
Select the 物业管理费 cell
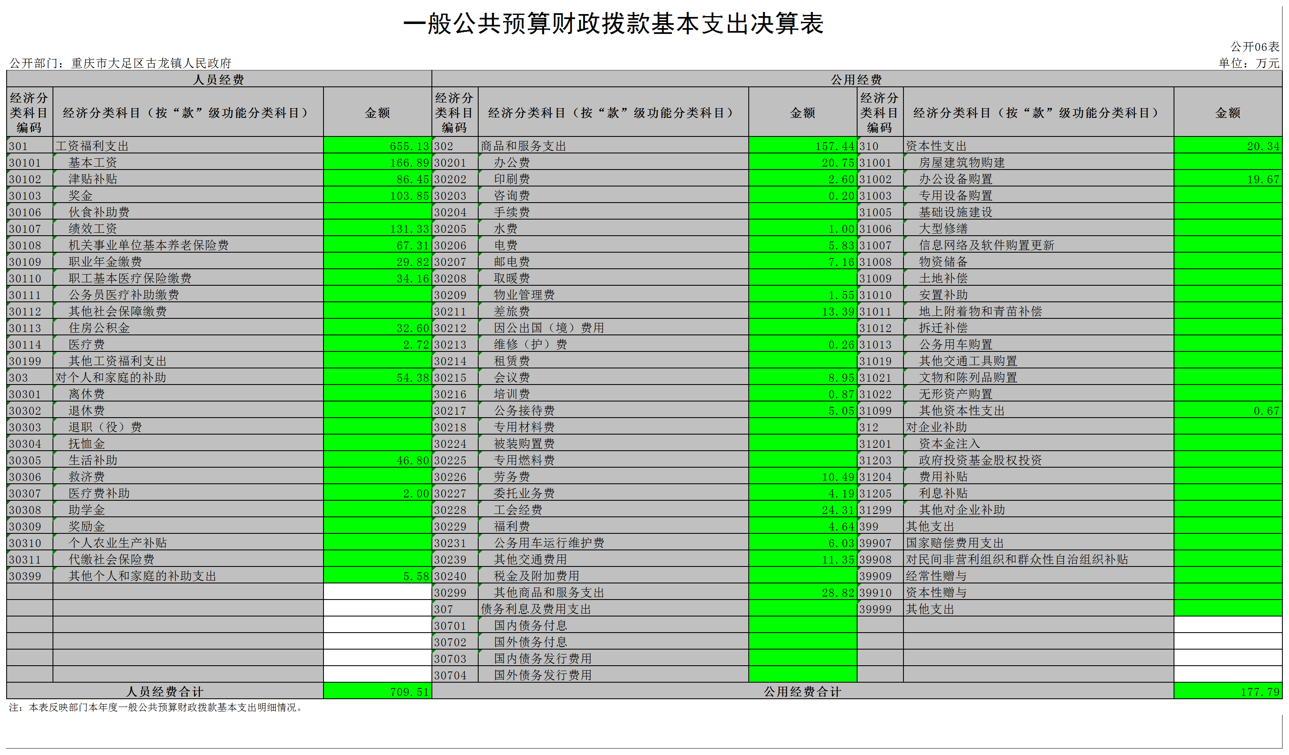click(x=613, y=294)
